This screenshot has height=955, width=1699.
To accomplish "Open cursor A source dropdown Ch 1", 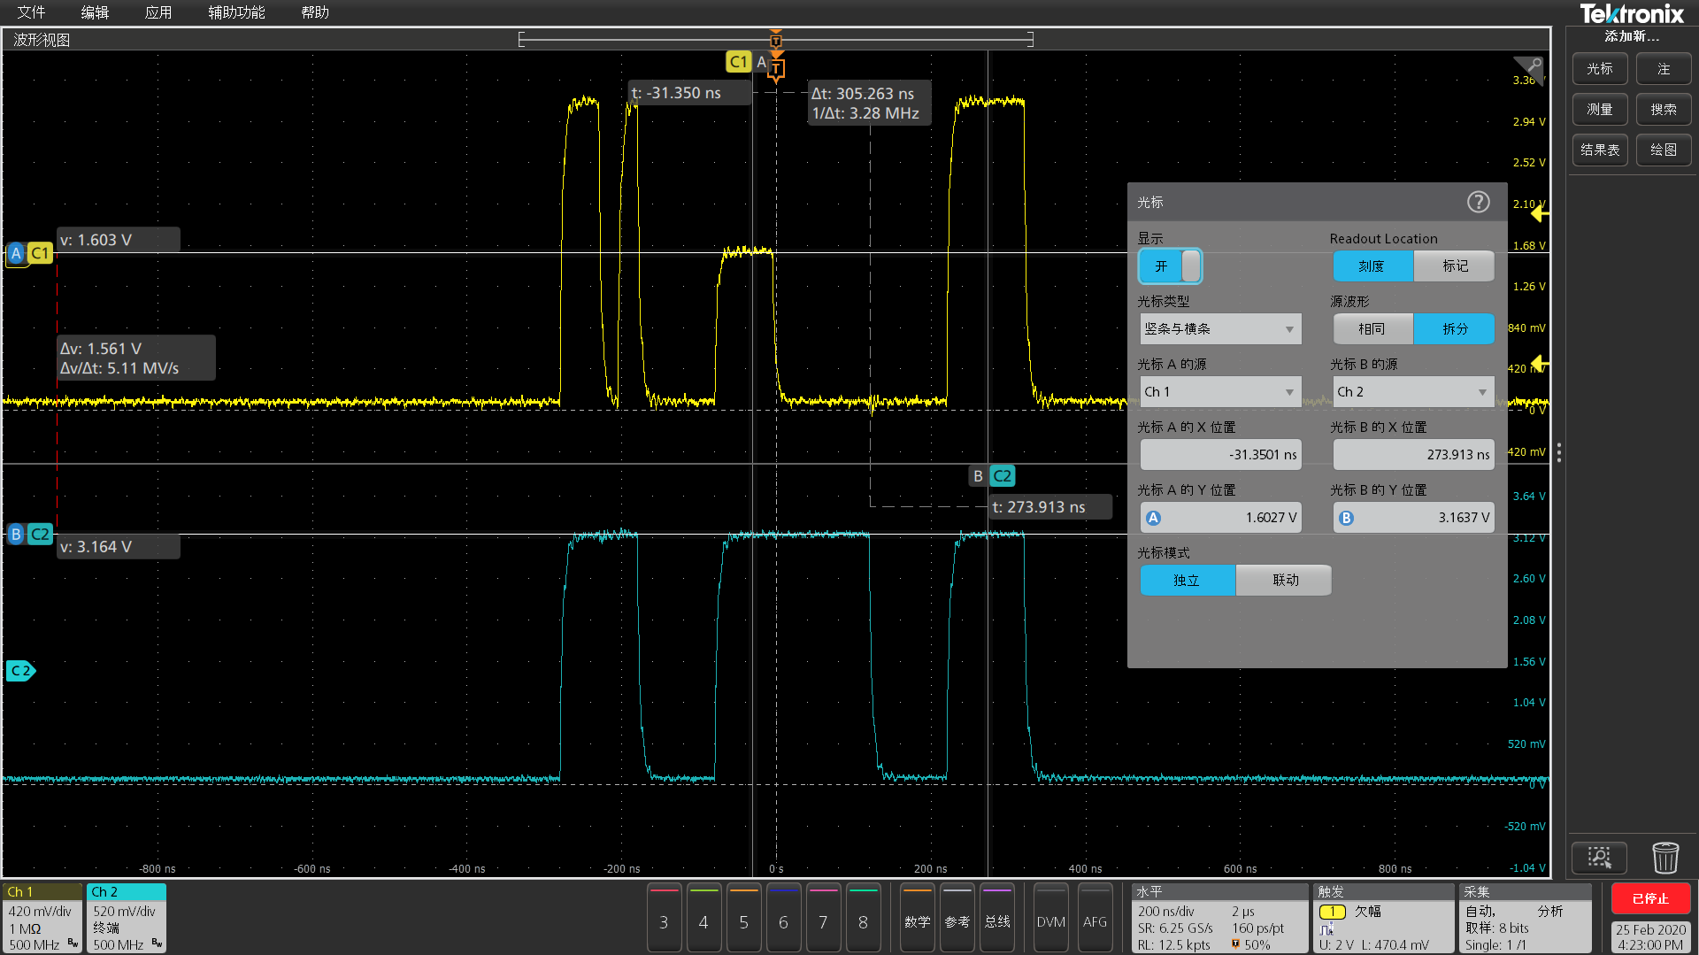I will [x=1220, y=391].
